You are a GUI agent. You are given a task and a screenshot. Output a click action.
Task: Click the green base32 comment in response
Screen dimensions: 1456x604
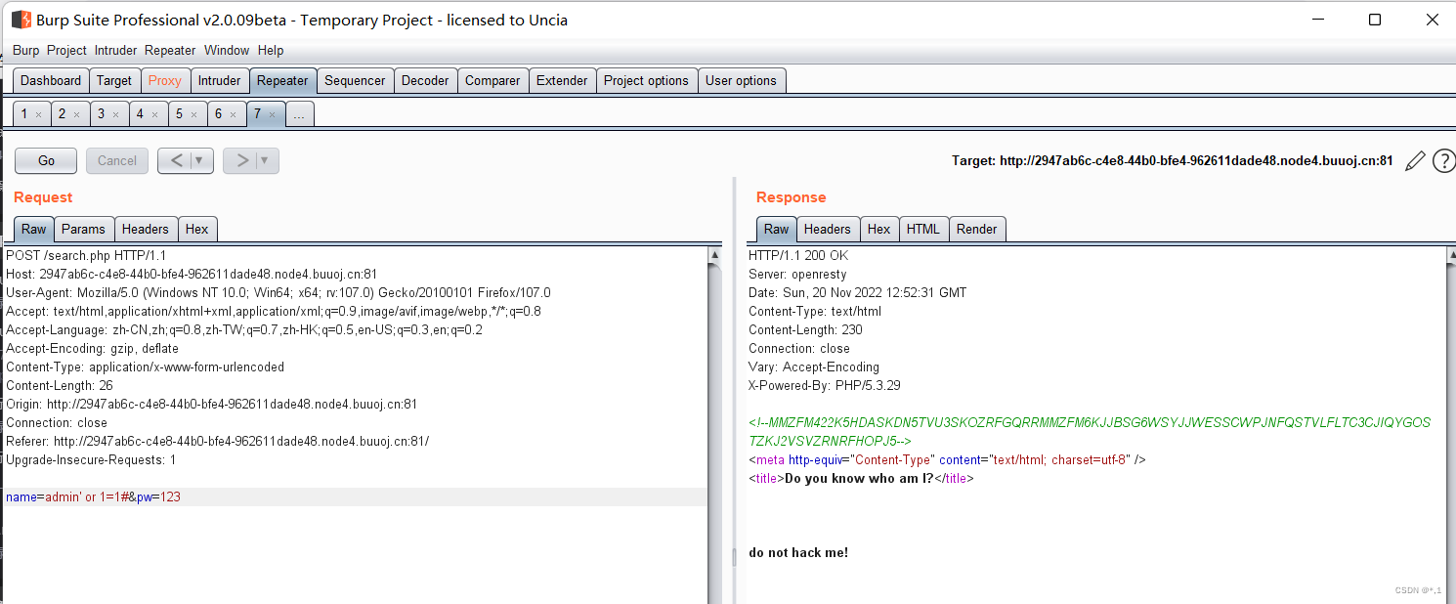(1090, 431)
